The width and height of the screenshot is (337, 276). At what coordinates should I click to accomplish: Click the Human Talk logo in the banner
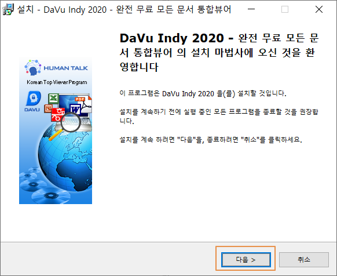coord(56,68)
